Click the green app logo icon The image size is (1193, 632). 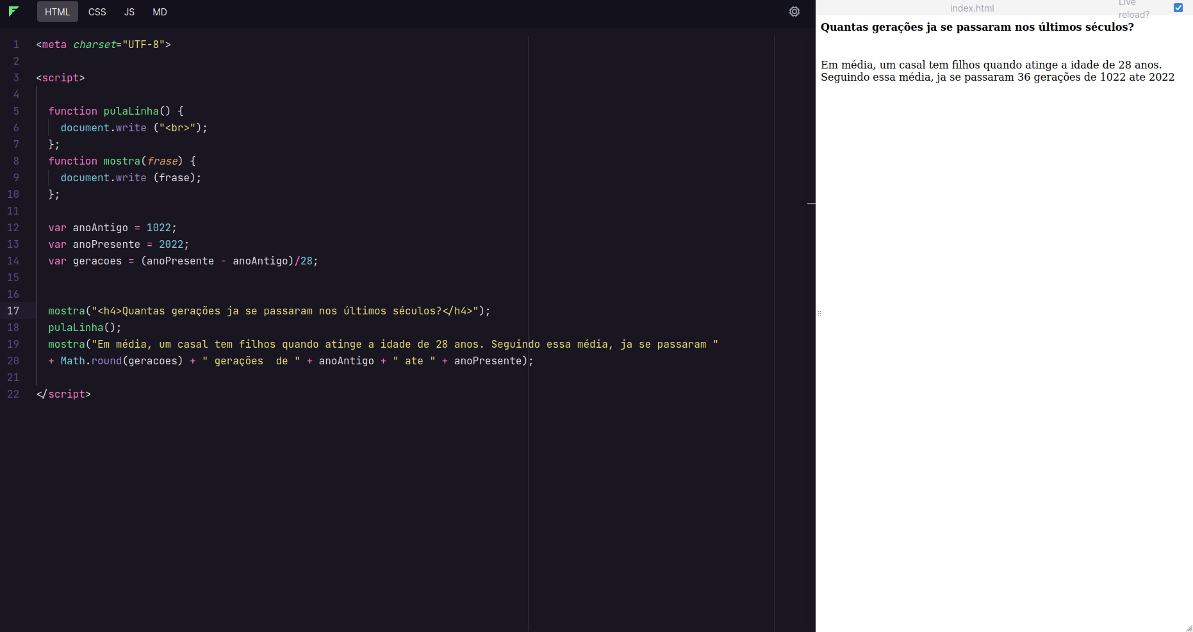click(x=13, y=12)
